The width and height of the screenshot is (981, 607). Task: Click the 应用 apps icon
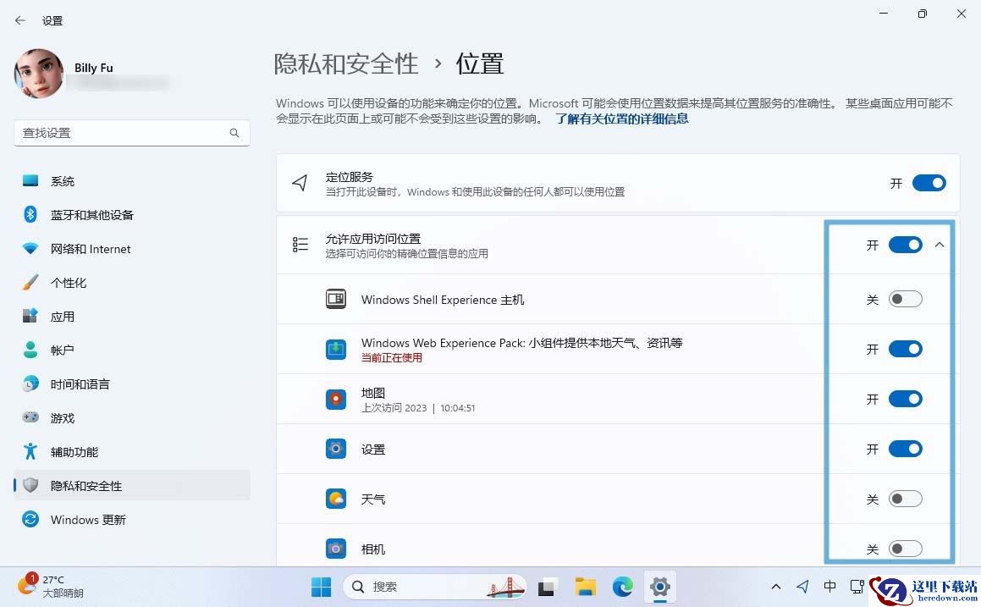coord(30,316)
